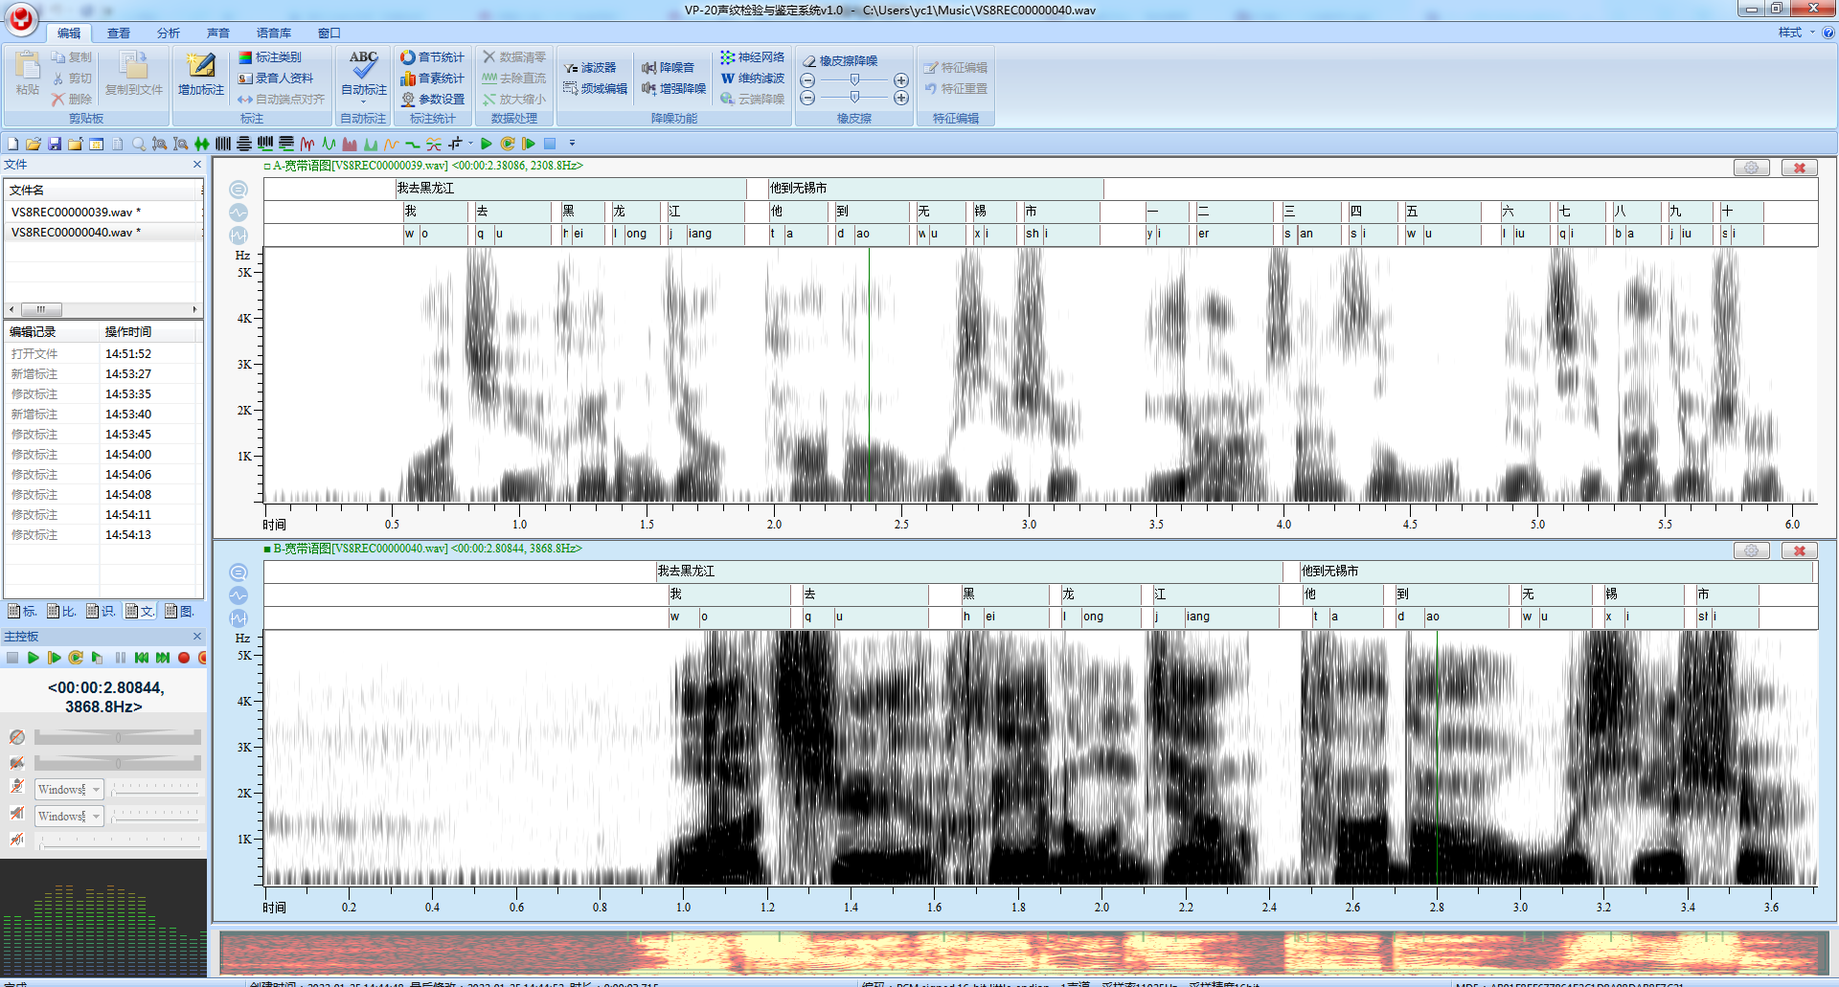
Task: Save using the floppy disk icon
Action: click(x=55, y=144)
